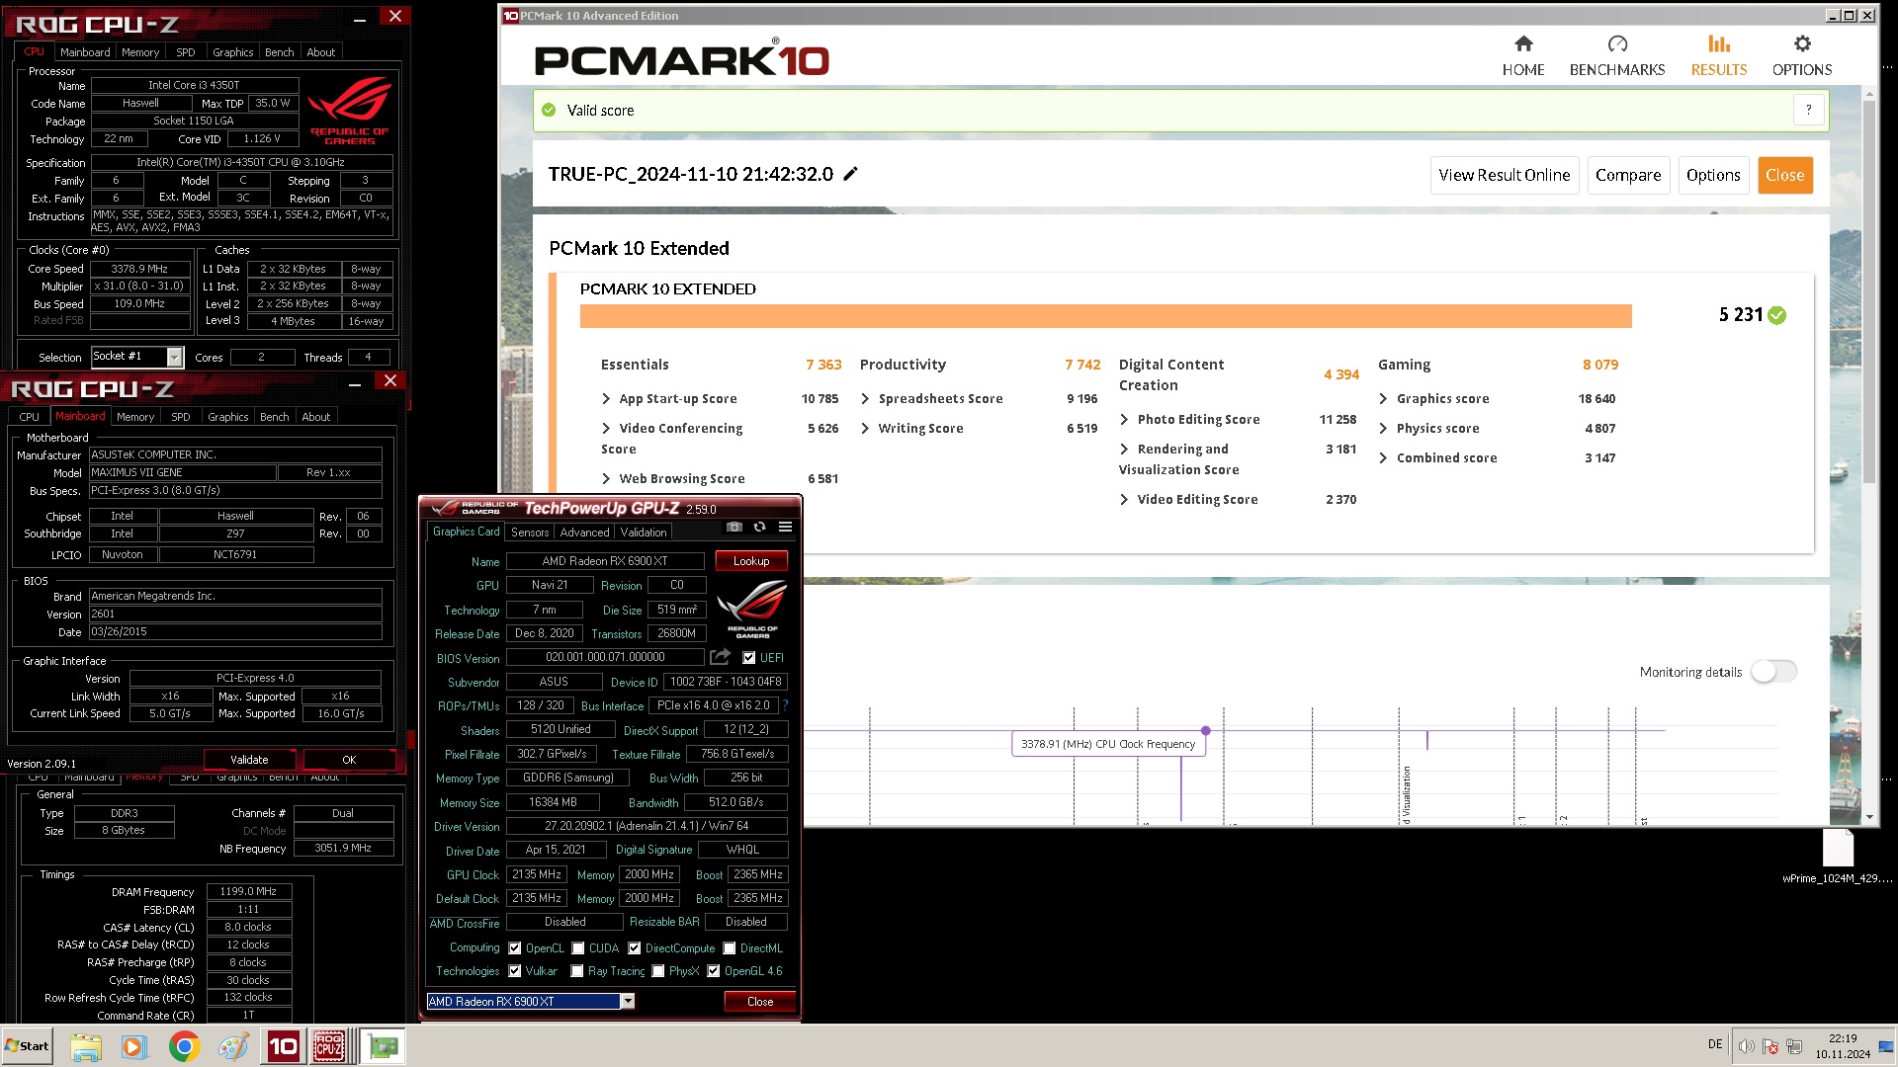Switch to the Sensors tab in GPU-Z
This screenshot has width=1898, height=1067.
click(530, 533)
